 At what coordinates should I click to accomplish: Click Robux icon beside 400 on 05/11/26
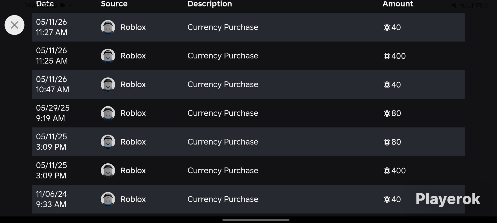pos(387,56)
